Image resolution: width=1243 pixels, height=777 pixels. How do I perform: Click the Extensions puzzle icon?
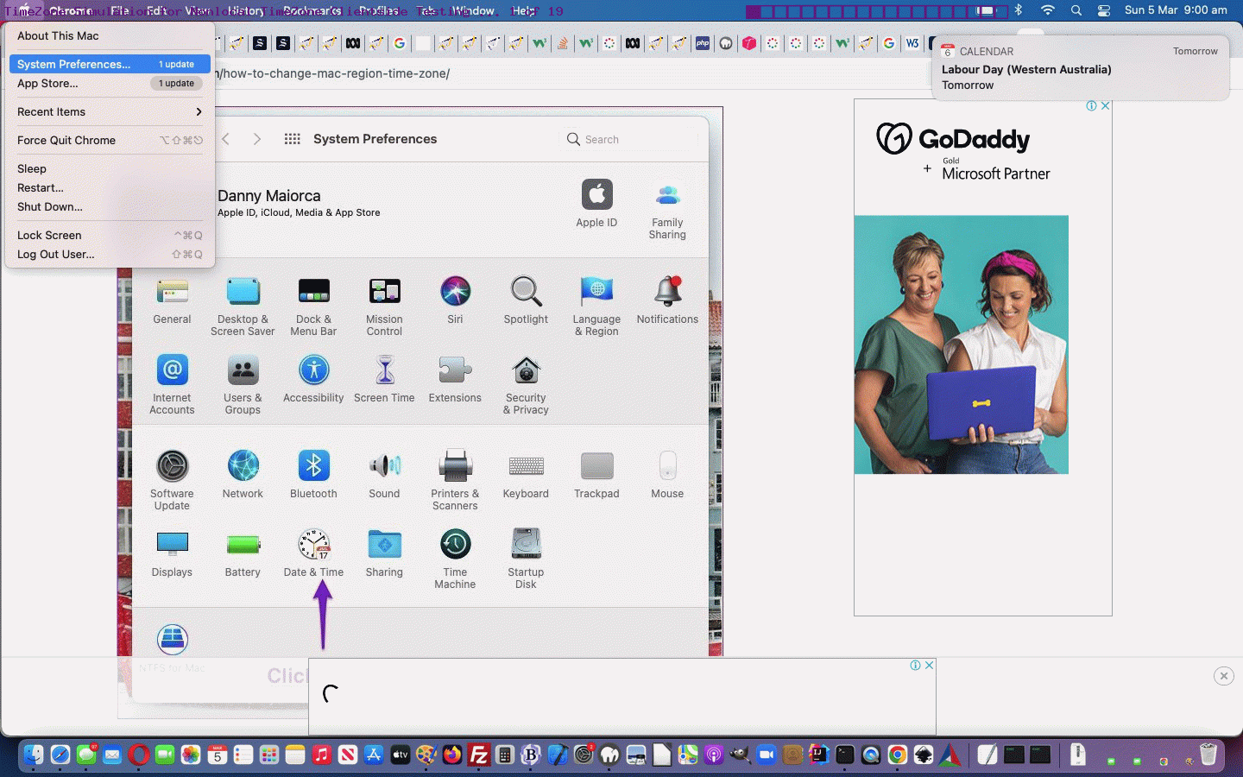click(x=455, y=370)
